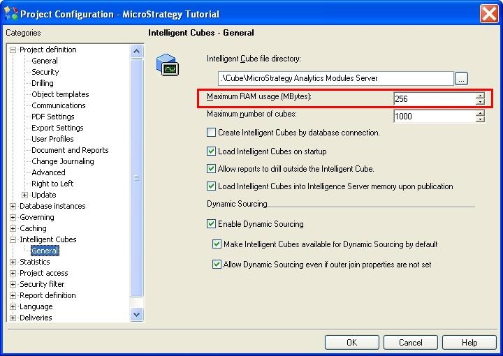This screenshot has width=503, height=356.
Task: Click the OK button
Action: (352, 343)
